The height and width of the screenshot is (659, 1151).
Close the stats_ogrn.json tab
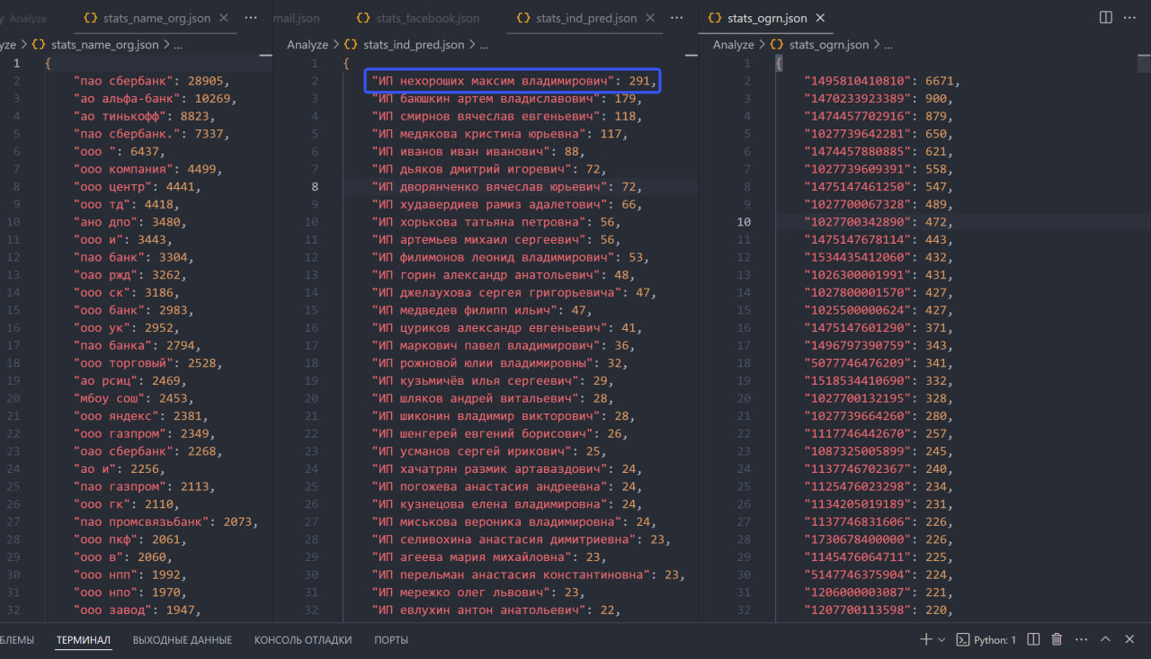[820, 17]
